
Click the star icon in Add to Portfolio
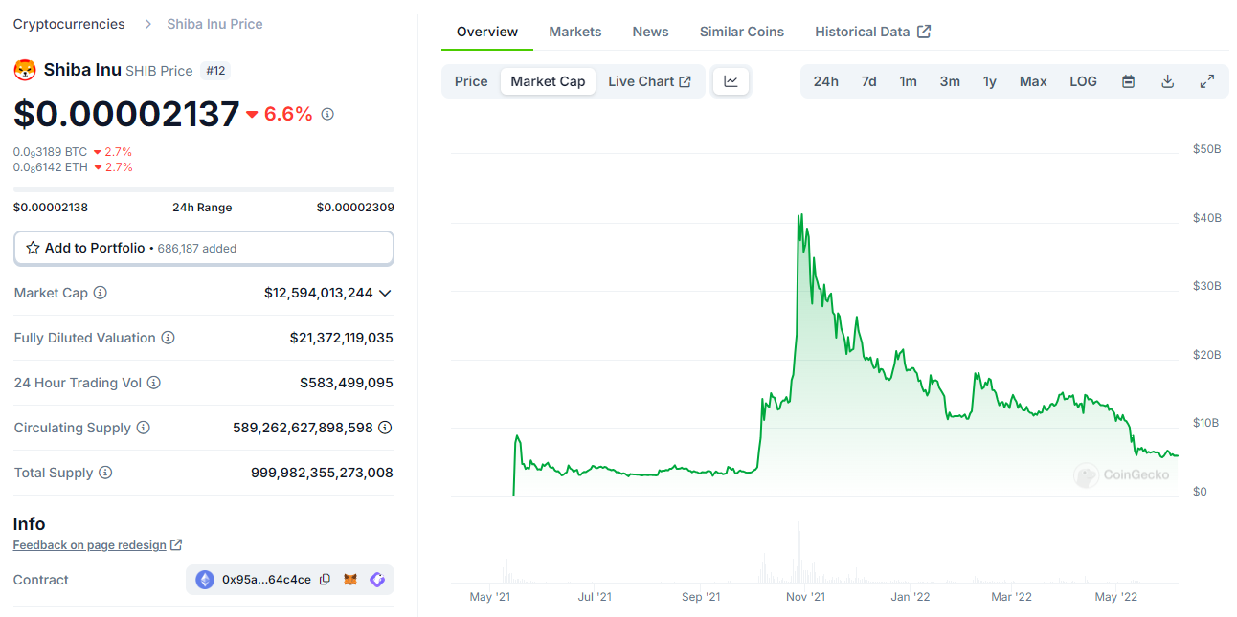click(x=34, y=248)
